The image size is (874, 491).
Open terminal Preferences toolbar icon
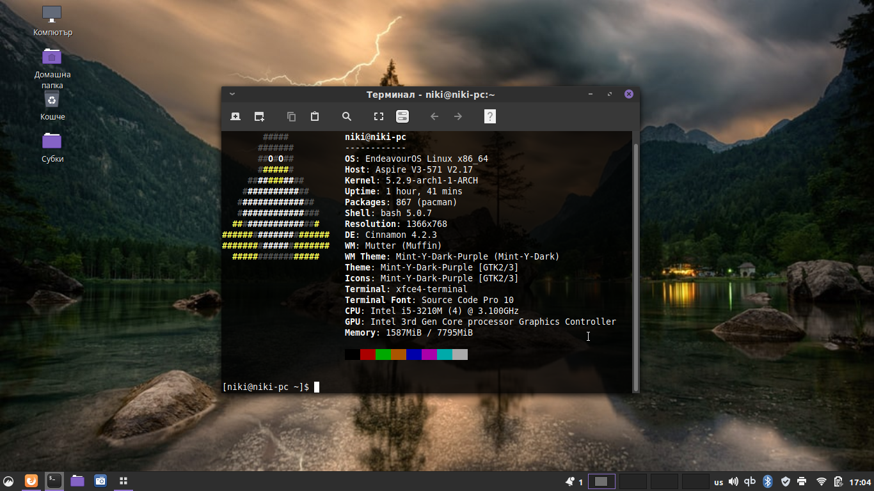click(x=402, y=116)
